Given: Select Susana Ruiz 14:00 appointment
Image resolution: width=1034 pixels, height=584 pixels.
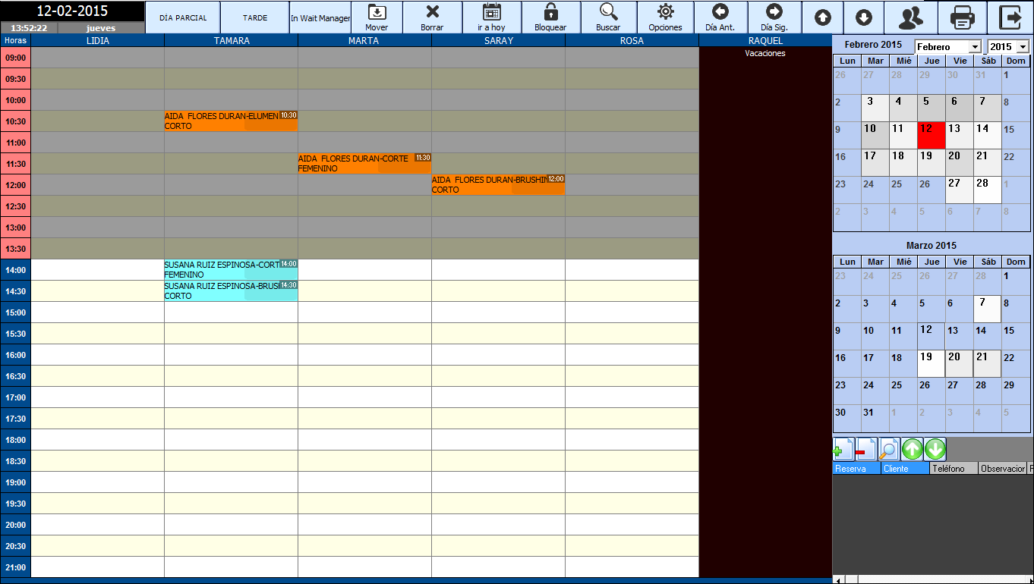Looking at the screenshot, I should click(x=220, y=269).
